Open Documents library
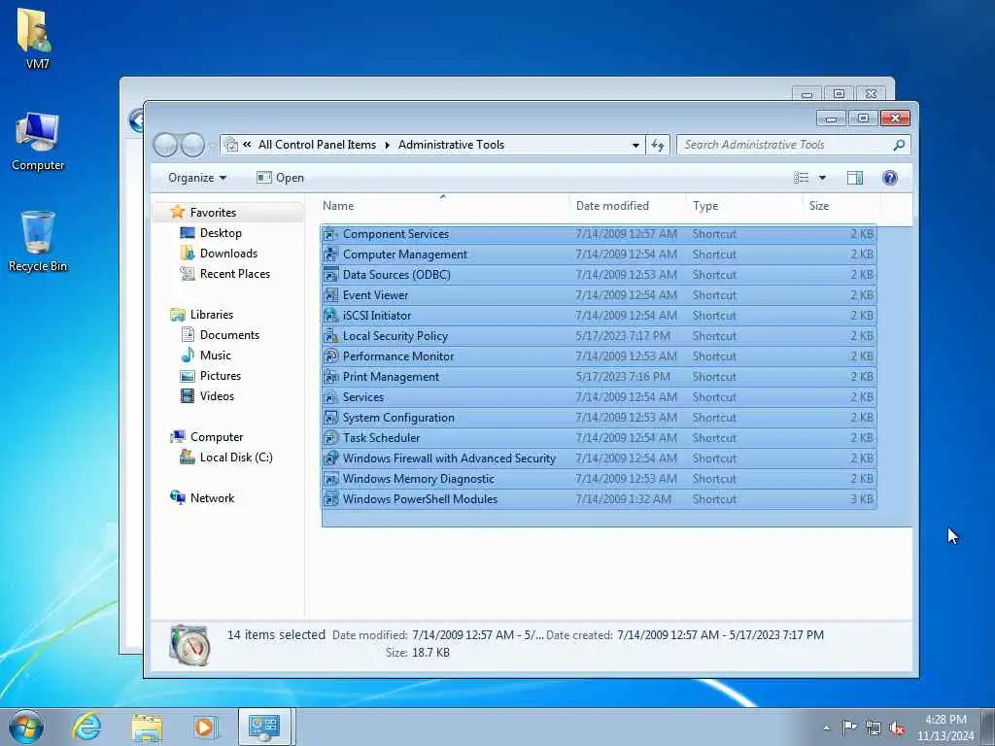The height and width of the screenshot is (746, 995). click(x=229, y=335)
